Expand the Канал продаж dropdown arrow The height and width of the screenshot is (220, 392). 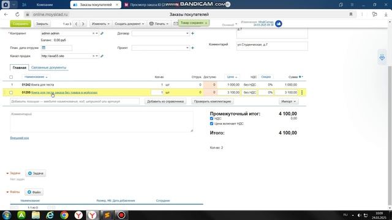pyautogui.click(x=97, y=56)
